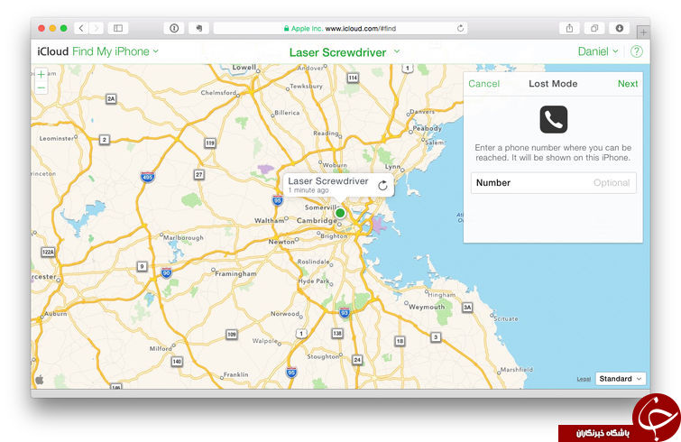Zoom out the map with minus
Viewport: 681px width, 442px height.
[41, 87]
